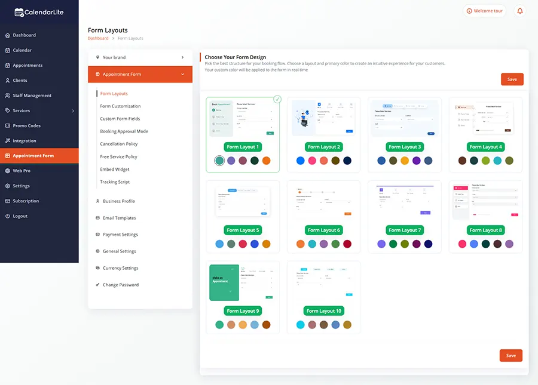538x385 pixels.
Task: Open Tracking Script item
Action: tap(115, 182)
